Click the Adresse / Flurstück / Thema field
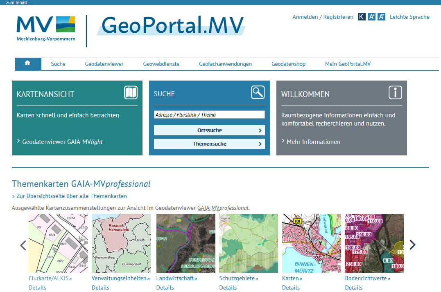 tap(209, 115)
